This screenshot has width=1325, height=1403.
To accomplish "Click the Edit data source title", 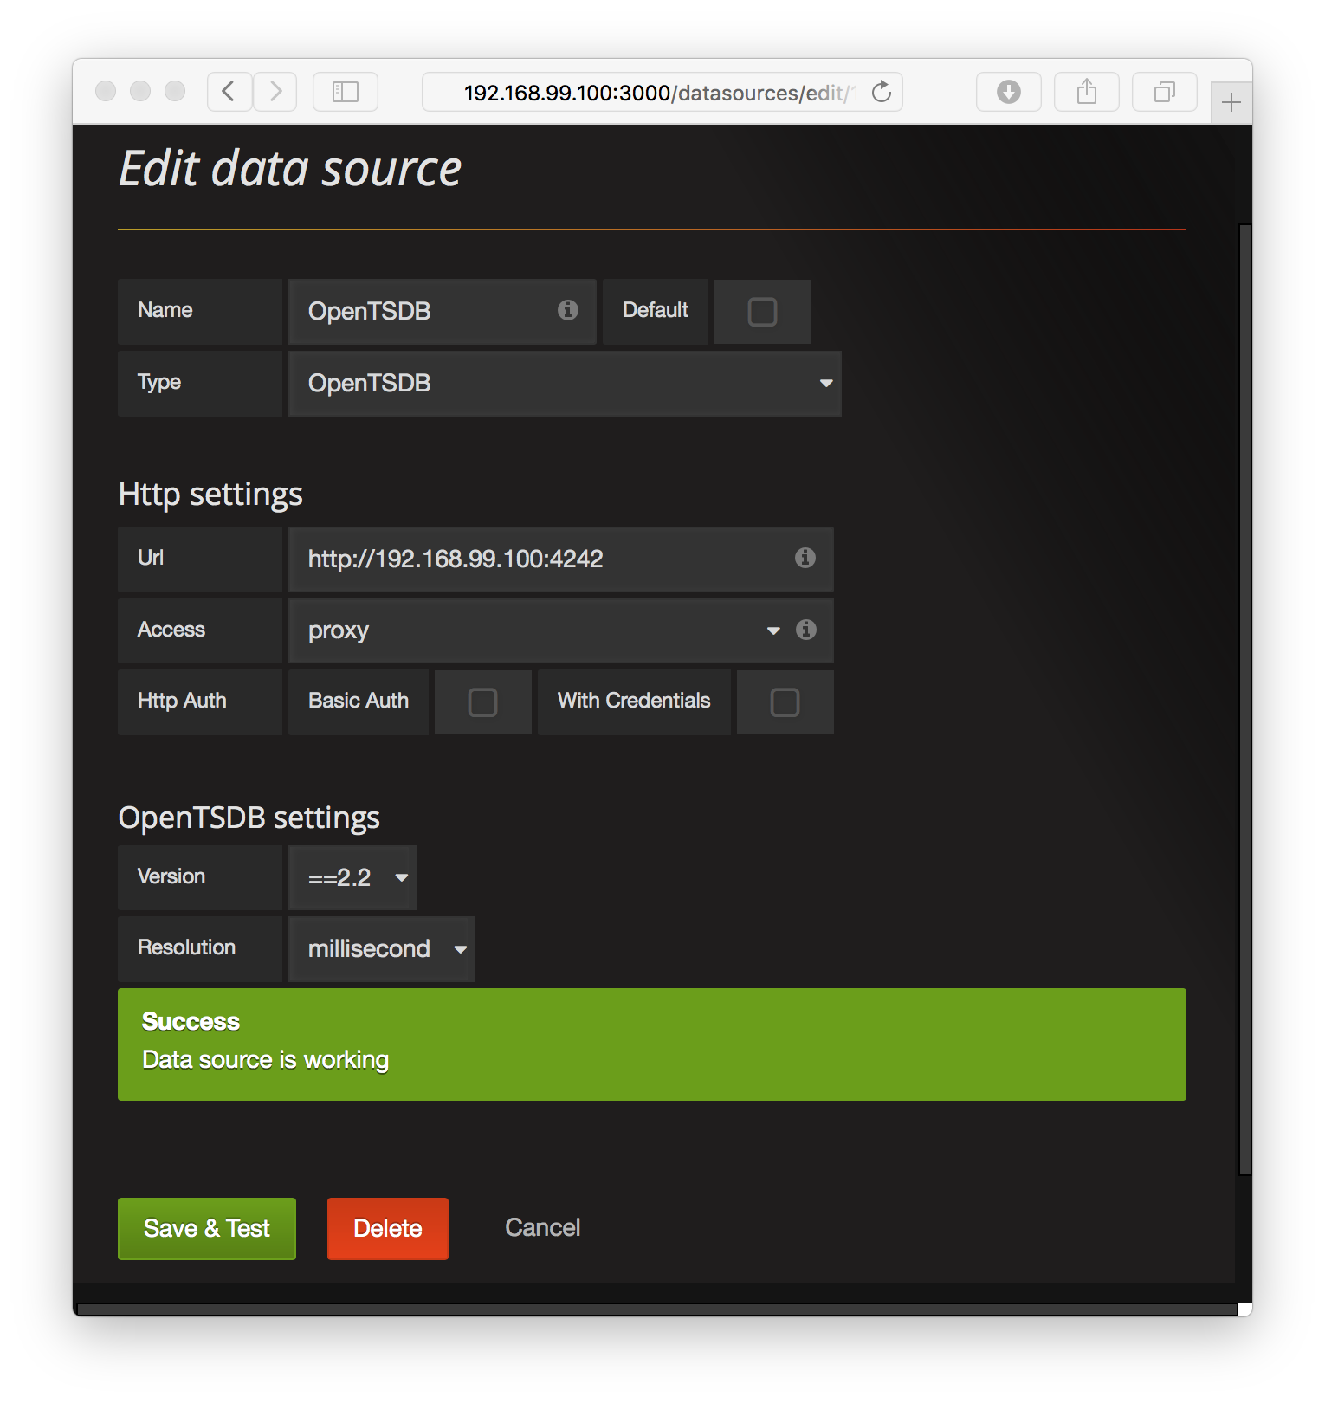I will [290, 168].
